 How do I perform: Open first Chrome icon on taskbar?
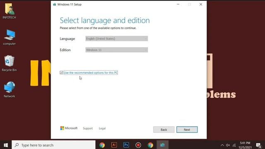coord(102,145)
